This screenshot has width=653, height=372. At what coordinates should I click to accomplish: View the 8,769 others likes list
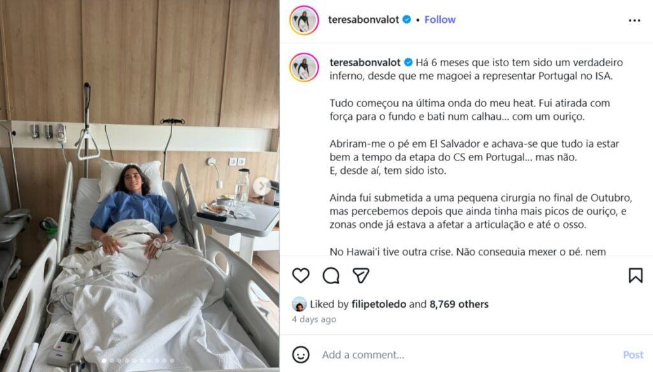pos(459,304)
